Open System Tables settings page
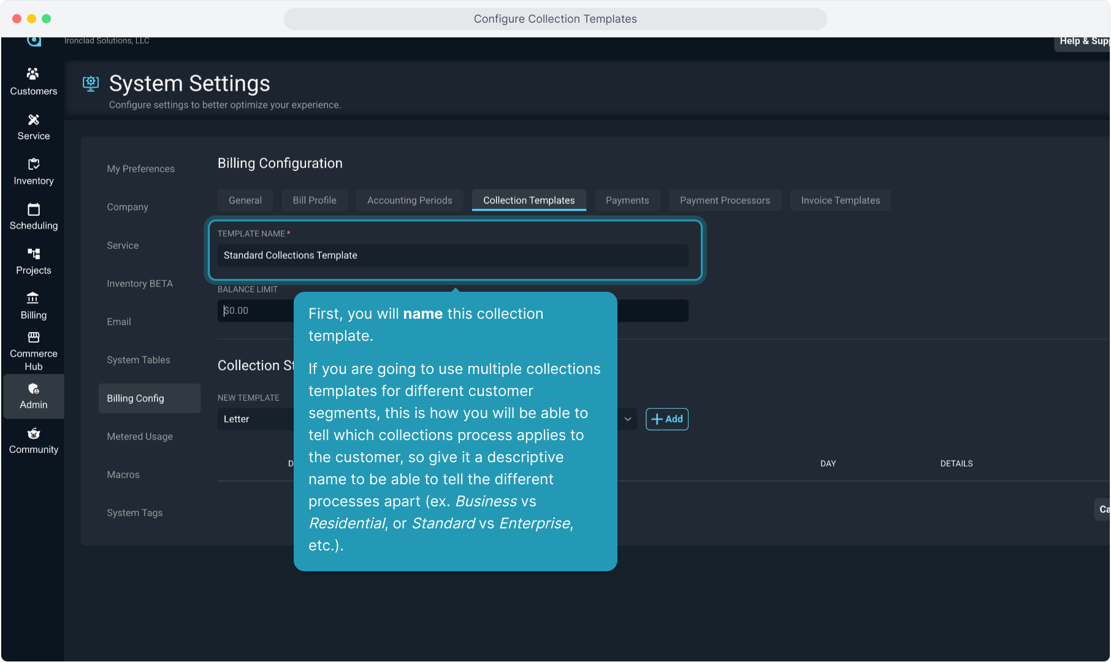This screenshot has width=1111, height=662. click(x=139, y=360)
